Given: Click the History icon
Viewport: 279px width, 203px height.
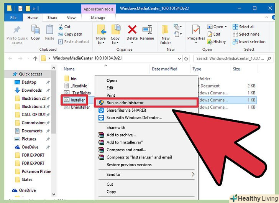Looking at the screenshot, I should pos(210,42).
